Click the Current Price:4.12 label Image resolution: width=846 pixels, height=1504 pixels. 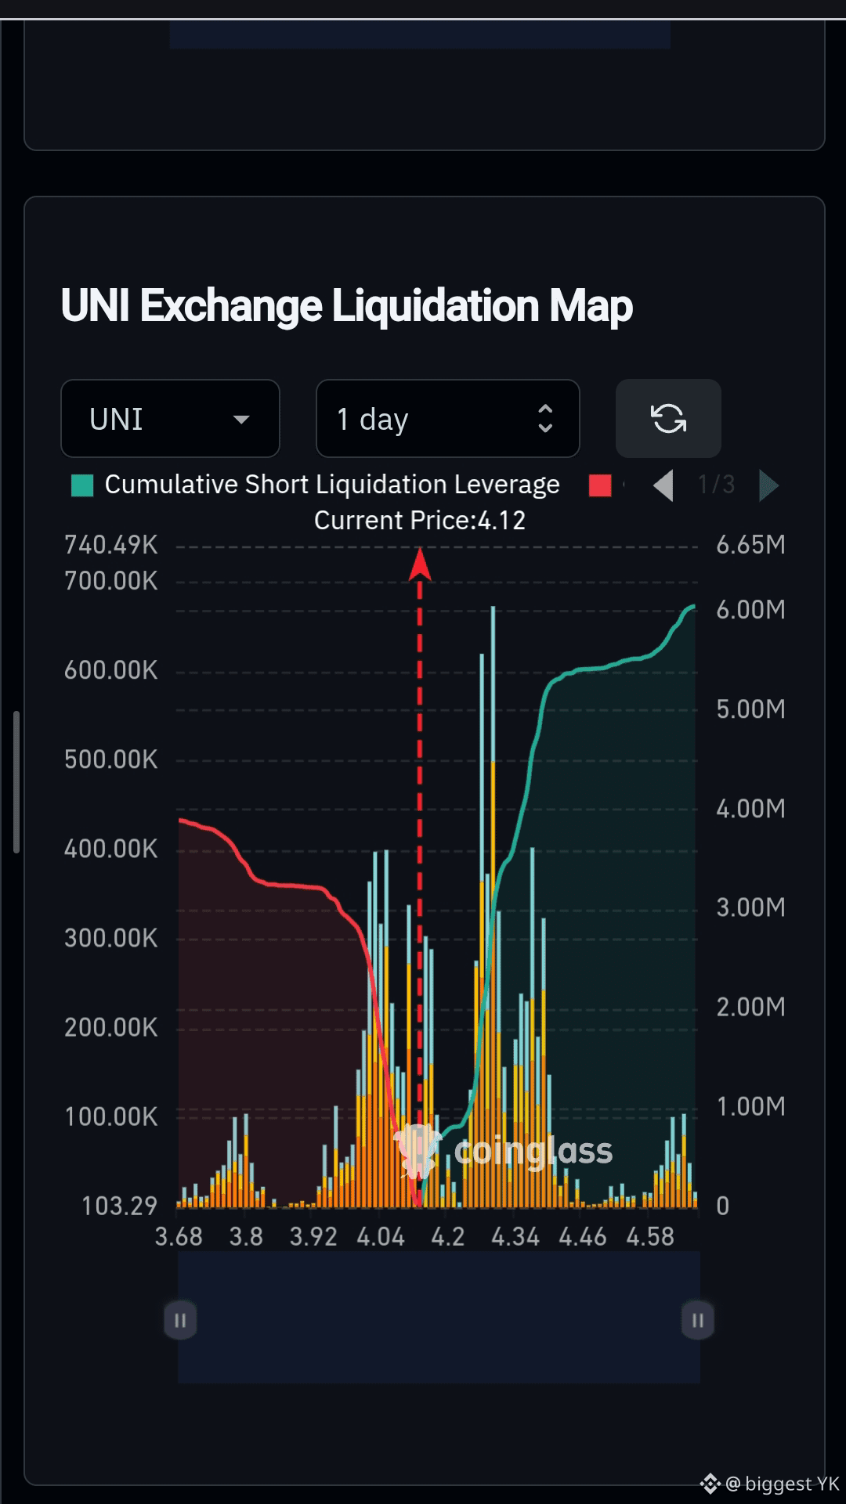pos(420,521)
